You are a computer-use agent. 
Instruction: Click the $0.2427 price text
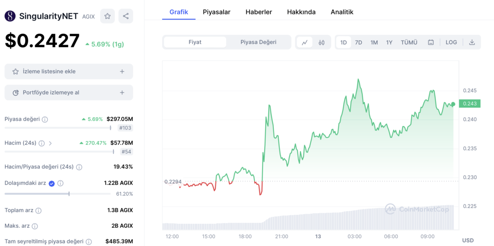point(42,41)
